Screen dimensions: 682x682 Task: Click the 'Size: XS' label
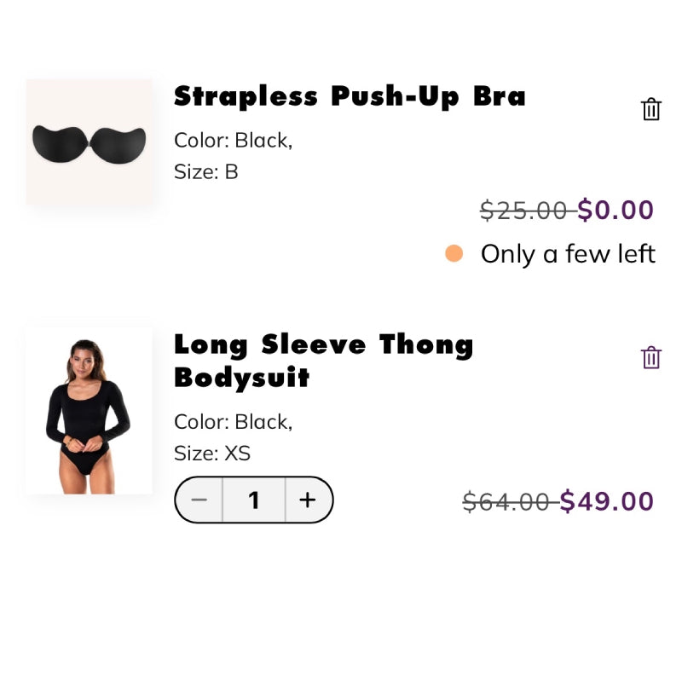pos(212,453)
